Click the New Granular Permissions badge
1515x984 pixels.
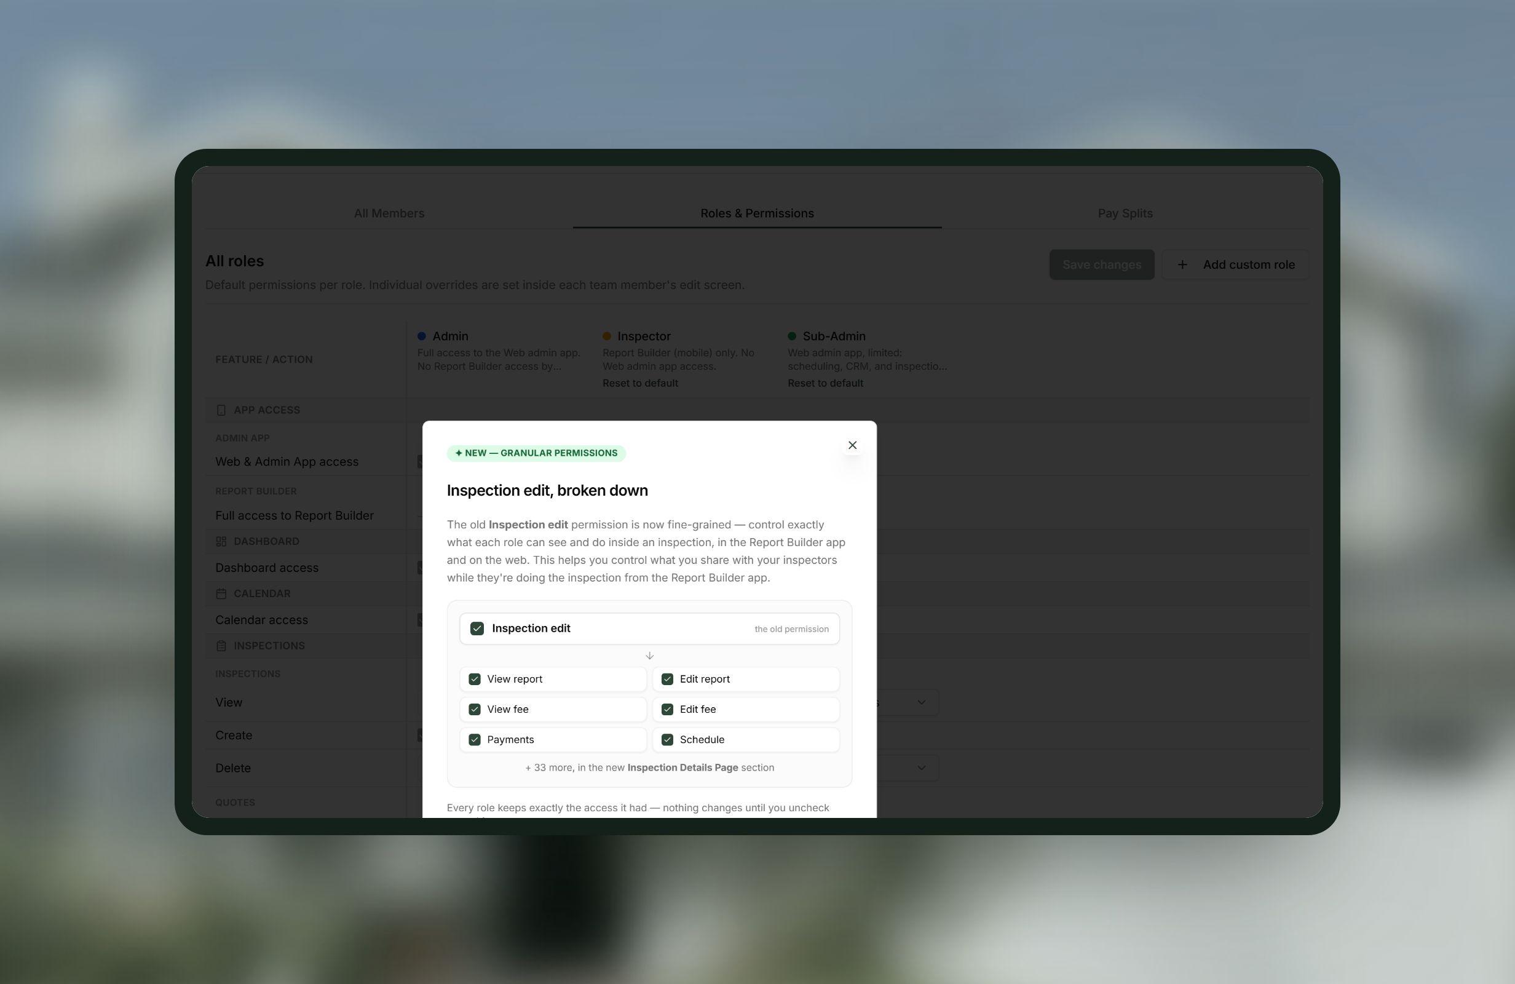coord(536,453)
